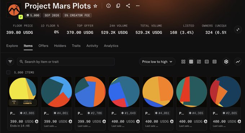Click the Project Mars Plots logo
This screenshot has height=133, width=245.
(x=14, y=10)
